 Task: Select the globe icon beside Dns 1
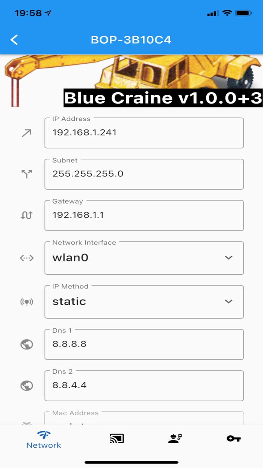(26, 344)
